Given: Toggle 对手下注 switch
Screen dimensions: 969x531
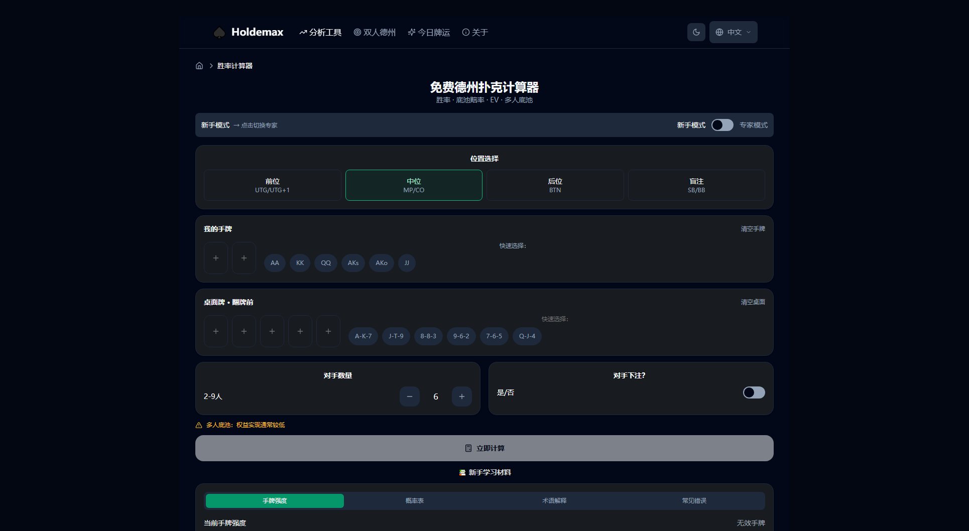Looking at the screenshot, I should coord(754,392).
